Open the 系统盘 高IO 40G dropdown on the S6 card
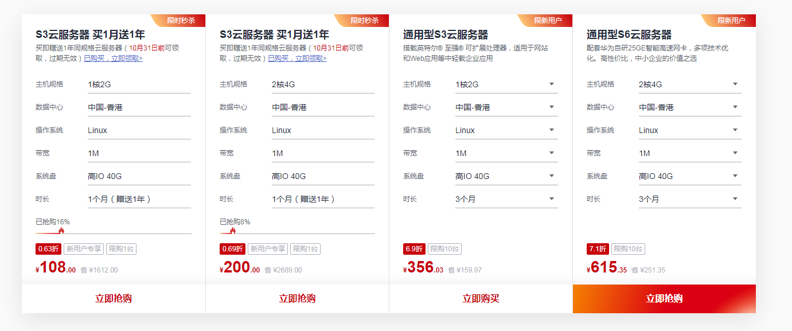Viewport: 792px width, 331px height. (x=690, y=176)
